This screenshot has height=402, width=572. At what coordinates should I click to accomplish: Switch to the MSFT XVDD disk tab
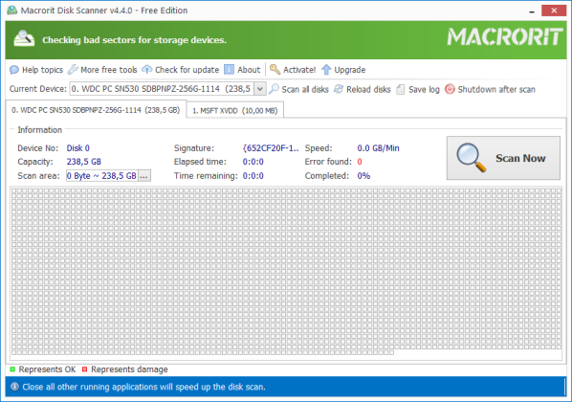pos(235,111)
